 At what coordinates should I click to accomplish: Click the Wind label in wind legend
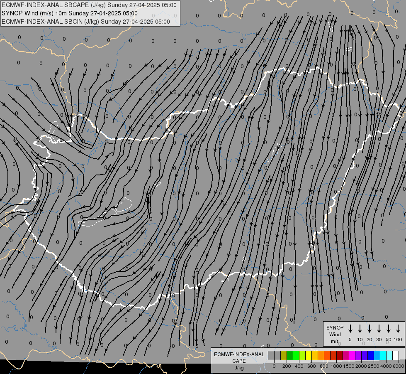coord(335,334)
